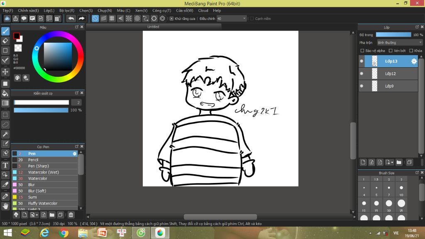This screenshot has height=239, width=425.
Task: Enable the Bảo vệ alpha checkbox
Action: click(362, 51)
